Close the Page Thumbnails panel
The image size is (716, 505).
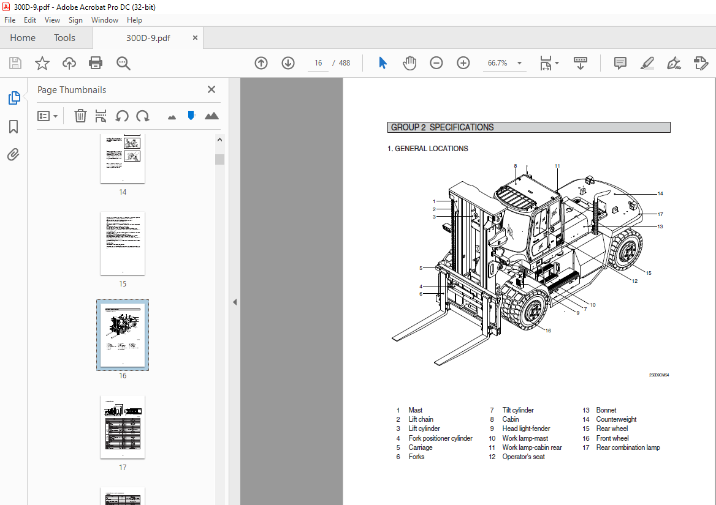coord(211,89)
